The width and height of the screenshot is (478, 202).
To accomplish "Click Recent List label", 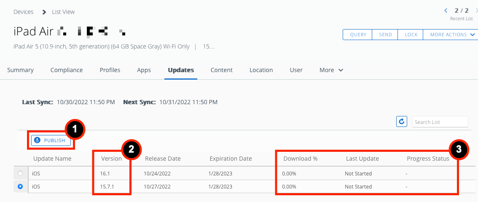I will (x=462, y=19).
